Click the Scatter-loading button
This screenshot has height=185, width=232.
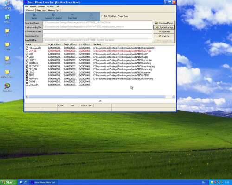coord(164,27)
